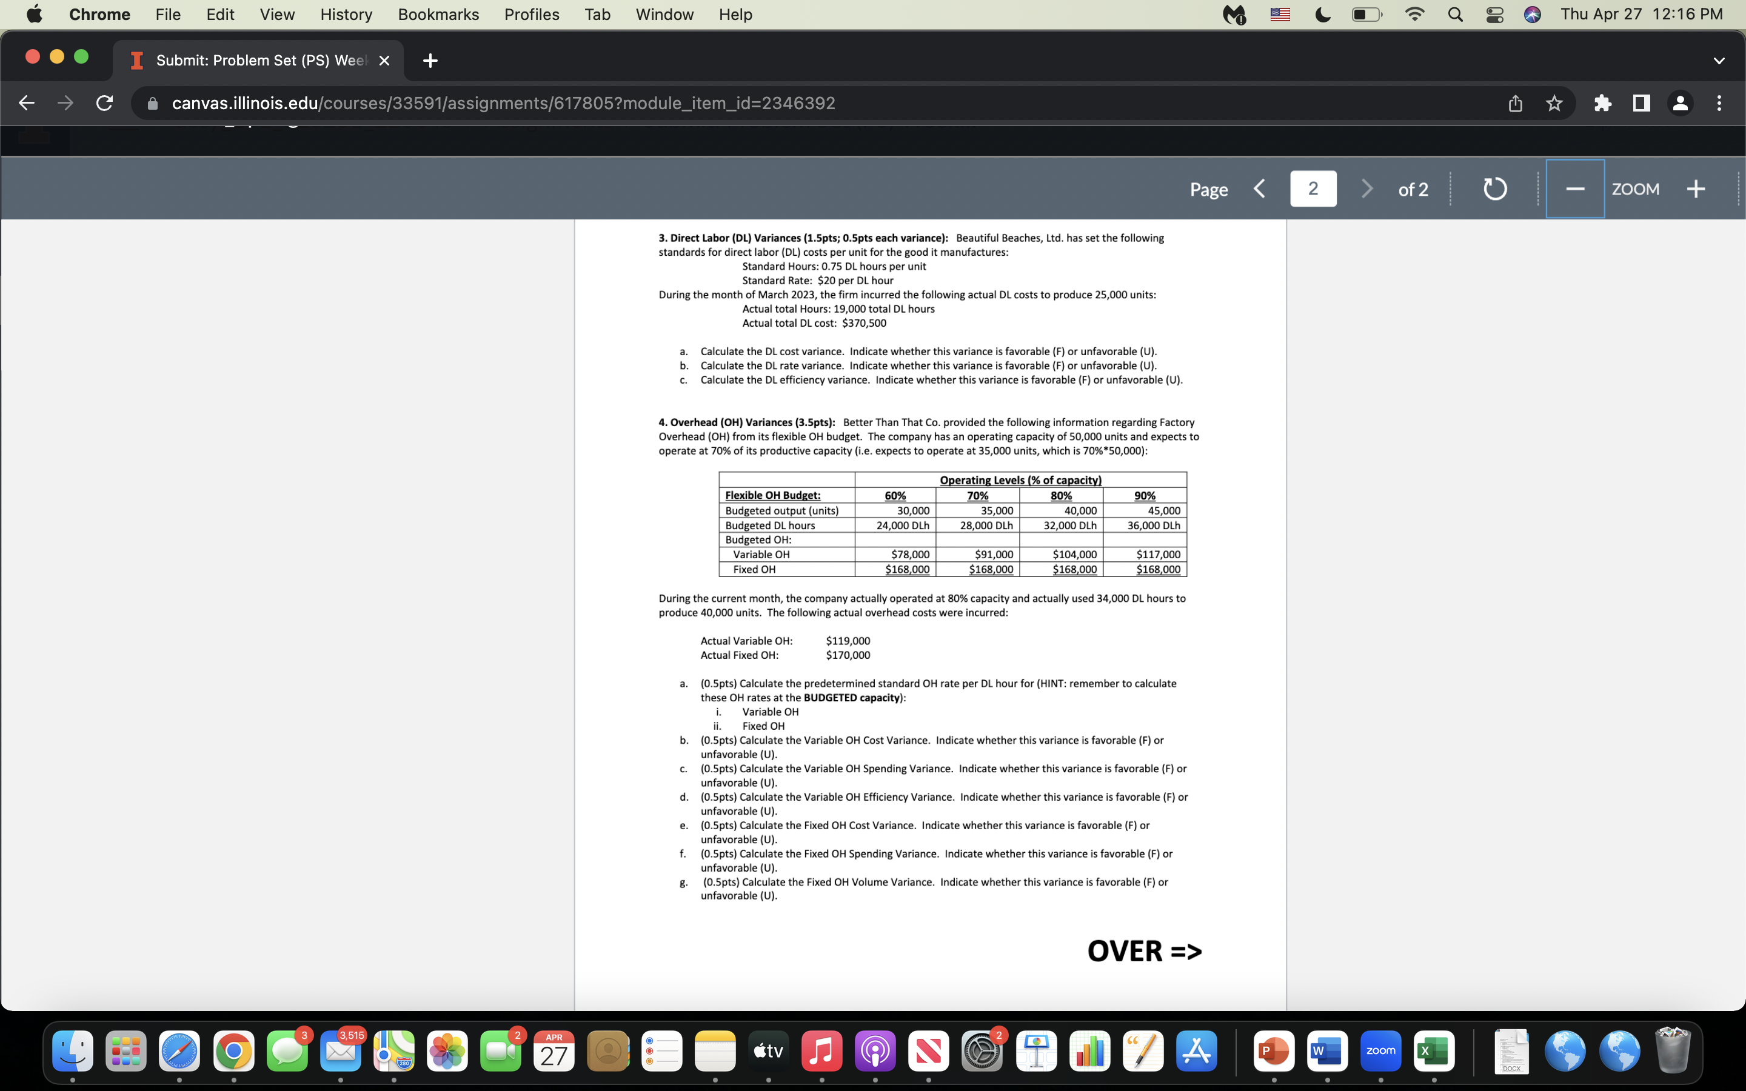Screen dimensions: 1746x1091
Task: Open Microsoft Word from the Dock
Action: pos(1328,1052)
